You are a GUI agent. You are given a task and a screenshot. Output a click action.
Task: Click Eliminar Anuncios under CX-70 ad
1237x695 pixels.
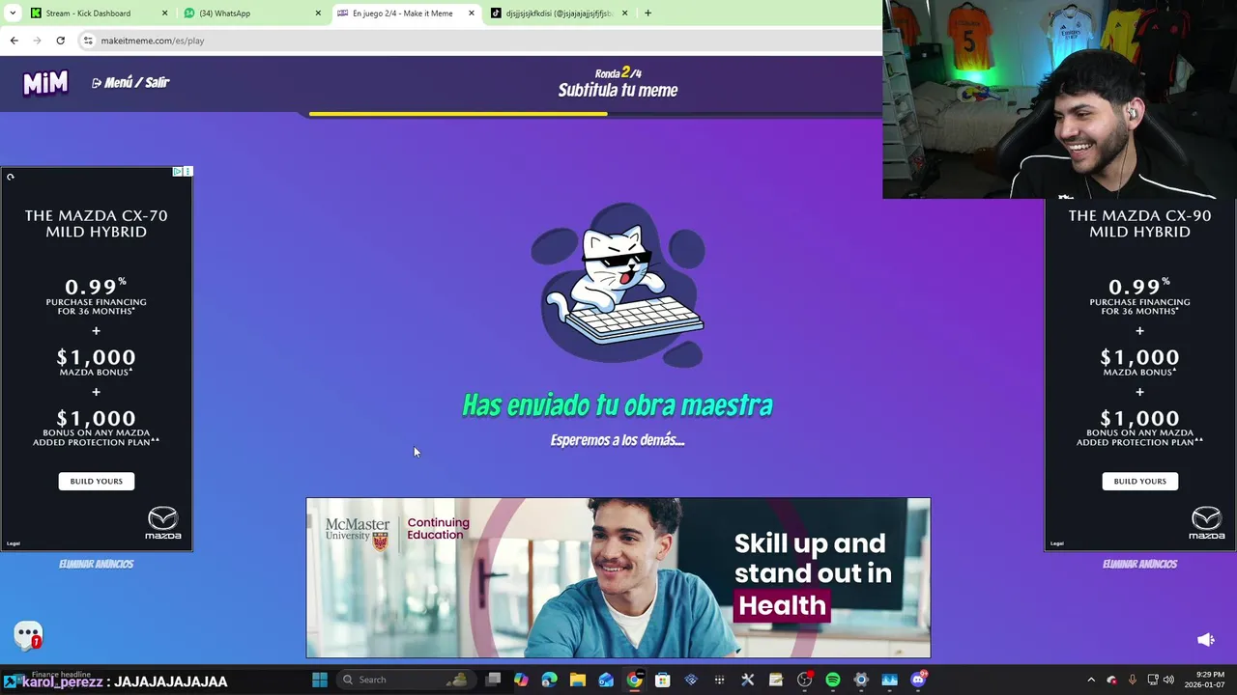click(x=97, y=564)
